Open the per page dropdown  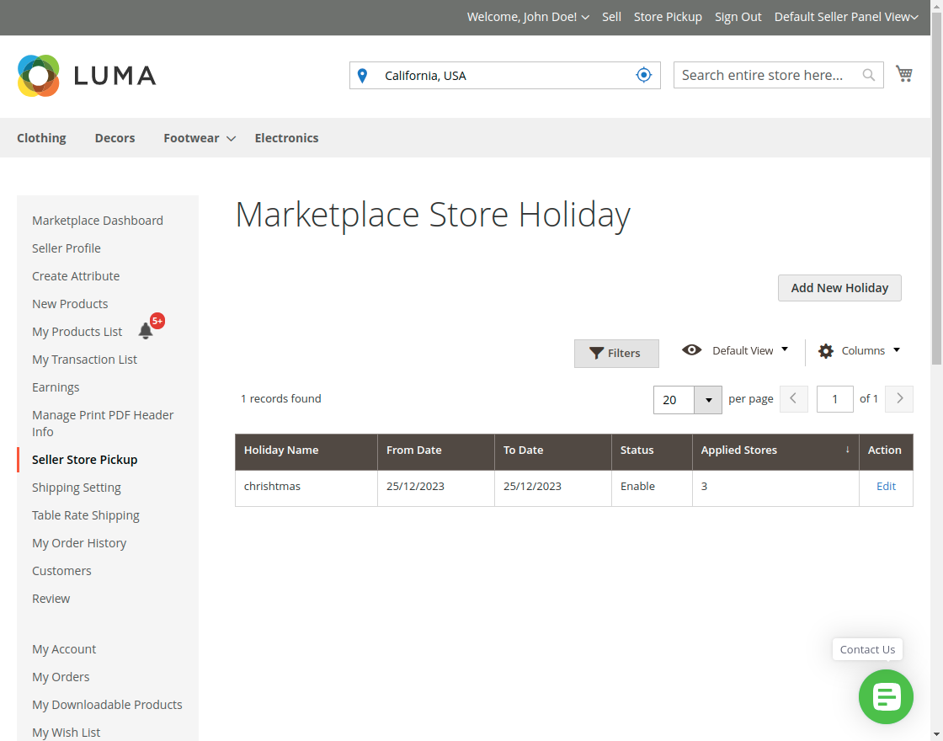click(x=707, y=398)
